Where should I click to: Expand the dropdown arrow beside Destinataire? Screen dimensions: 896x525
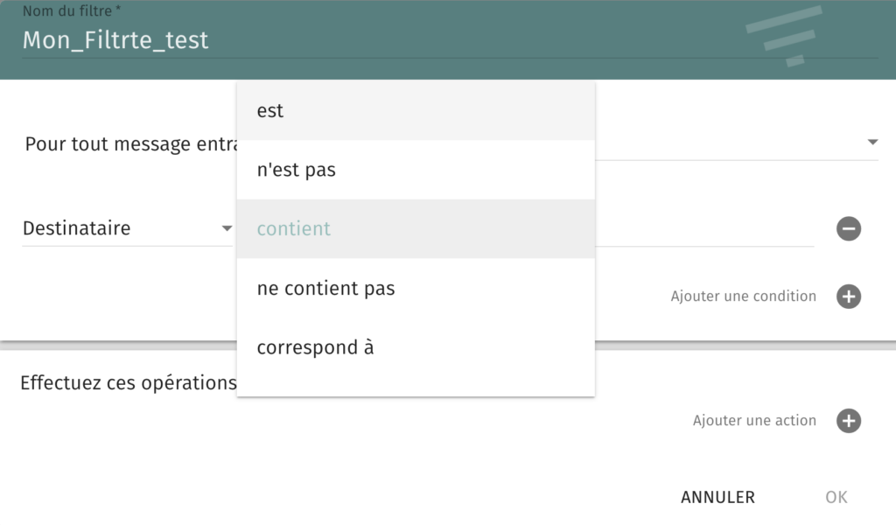point(227,228)
